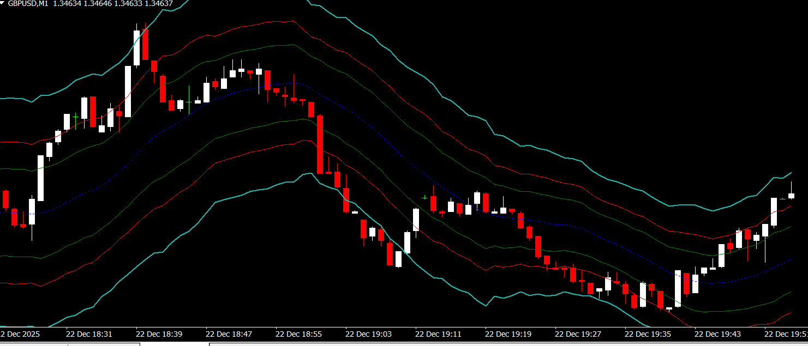The image size is (808, 346).
Task: Select the 22 Dec 18:39 time marker
Action: (159, 333)
